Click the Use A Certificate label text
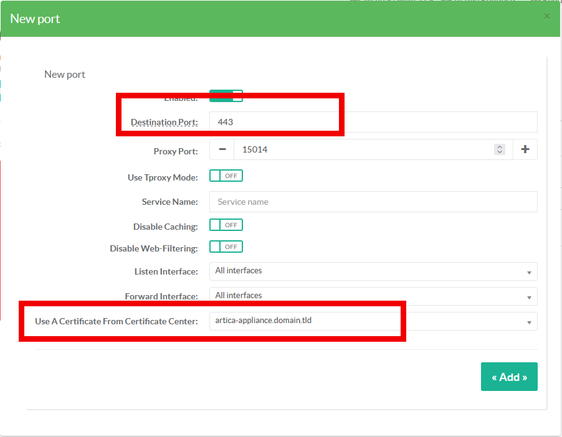 [117, 321]
